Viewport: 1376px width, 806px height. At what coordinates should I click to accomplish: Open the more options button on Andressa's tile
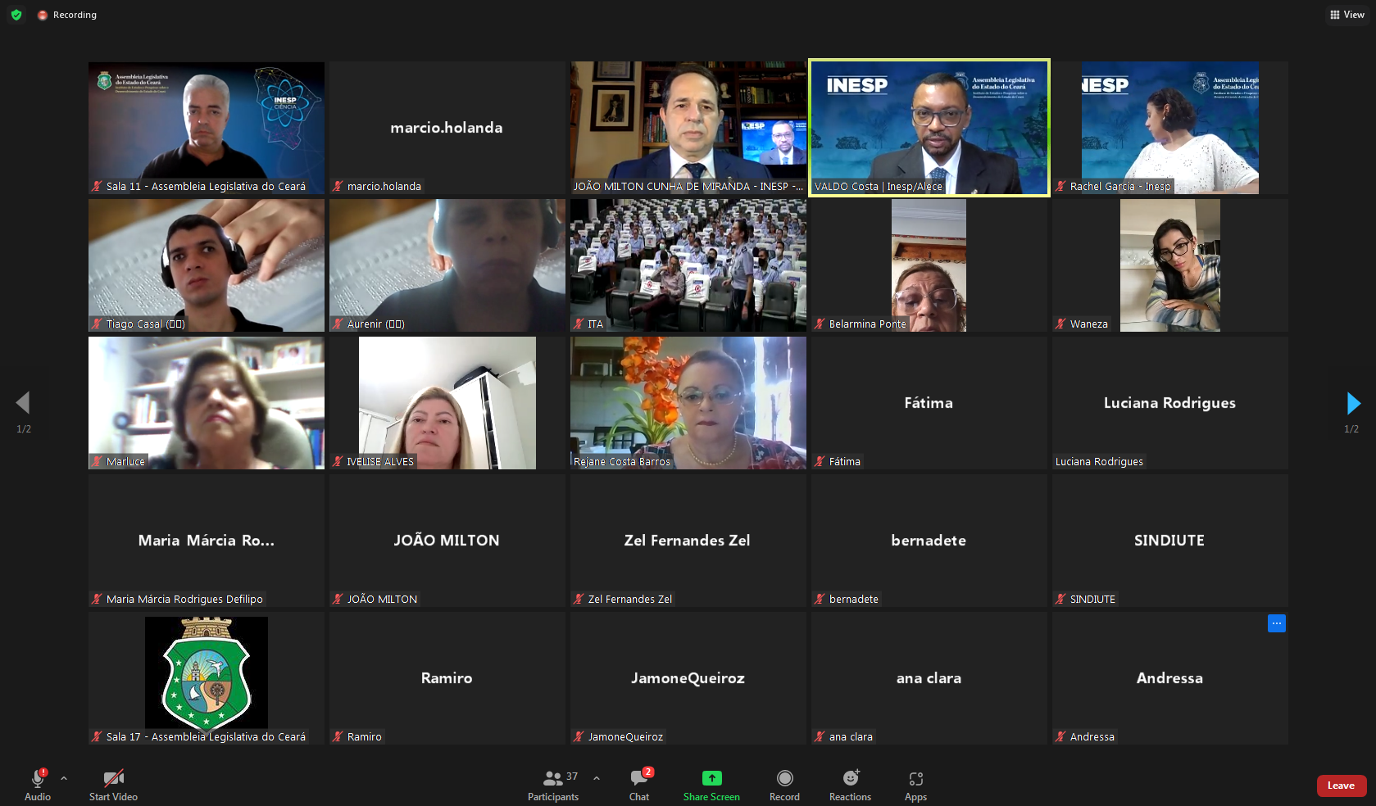[1276, 623]
